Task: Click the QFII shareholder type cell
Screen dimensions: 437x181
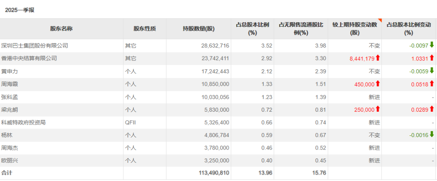Action: point(130,123)
